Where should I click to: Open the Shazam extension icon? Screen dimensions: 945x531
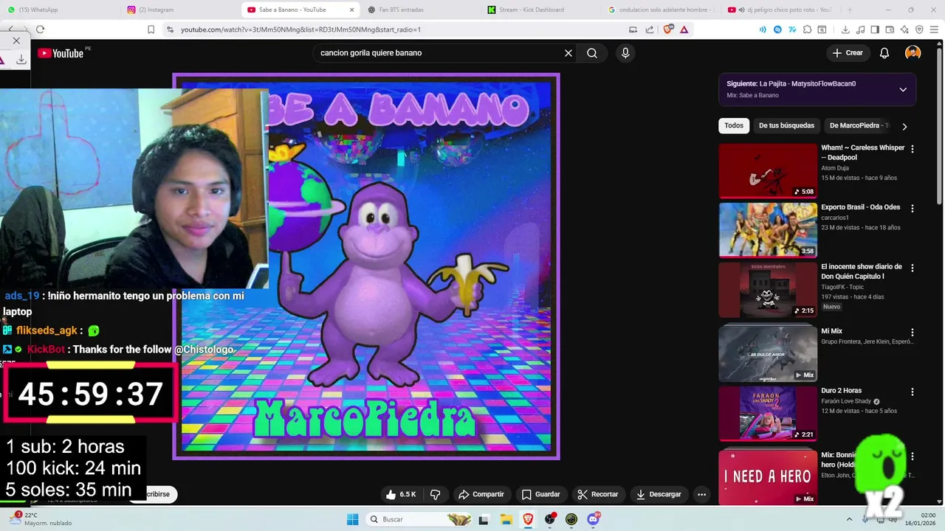point(777,29)
